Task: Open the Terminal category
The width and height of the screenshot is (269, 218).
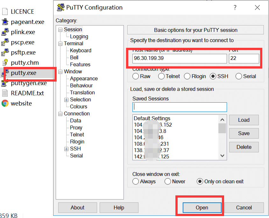Action: pos(74,44)
